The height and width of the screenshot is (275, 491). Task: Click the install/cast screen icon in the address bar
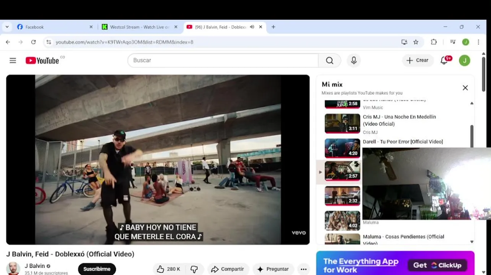pos(404,42)
